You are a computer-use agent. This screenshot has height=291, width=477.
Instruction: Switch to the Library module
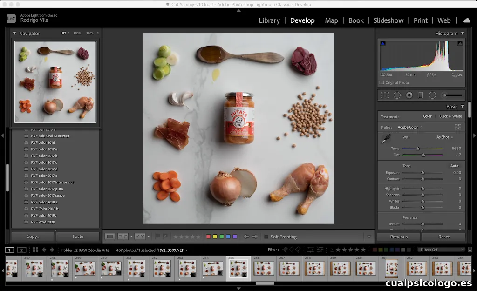(x=269, y=20)
